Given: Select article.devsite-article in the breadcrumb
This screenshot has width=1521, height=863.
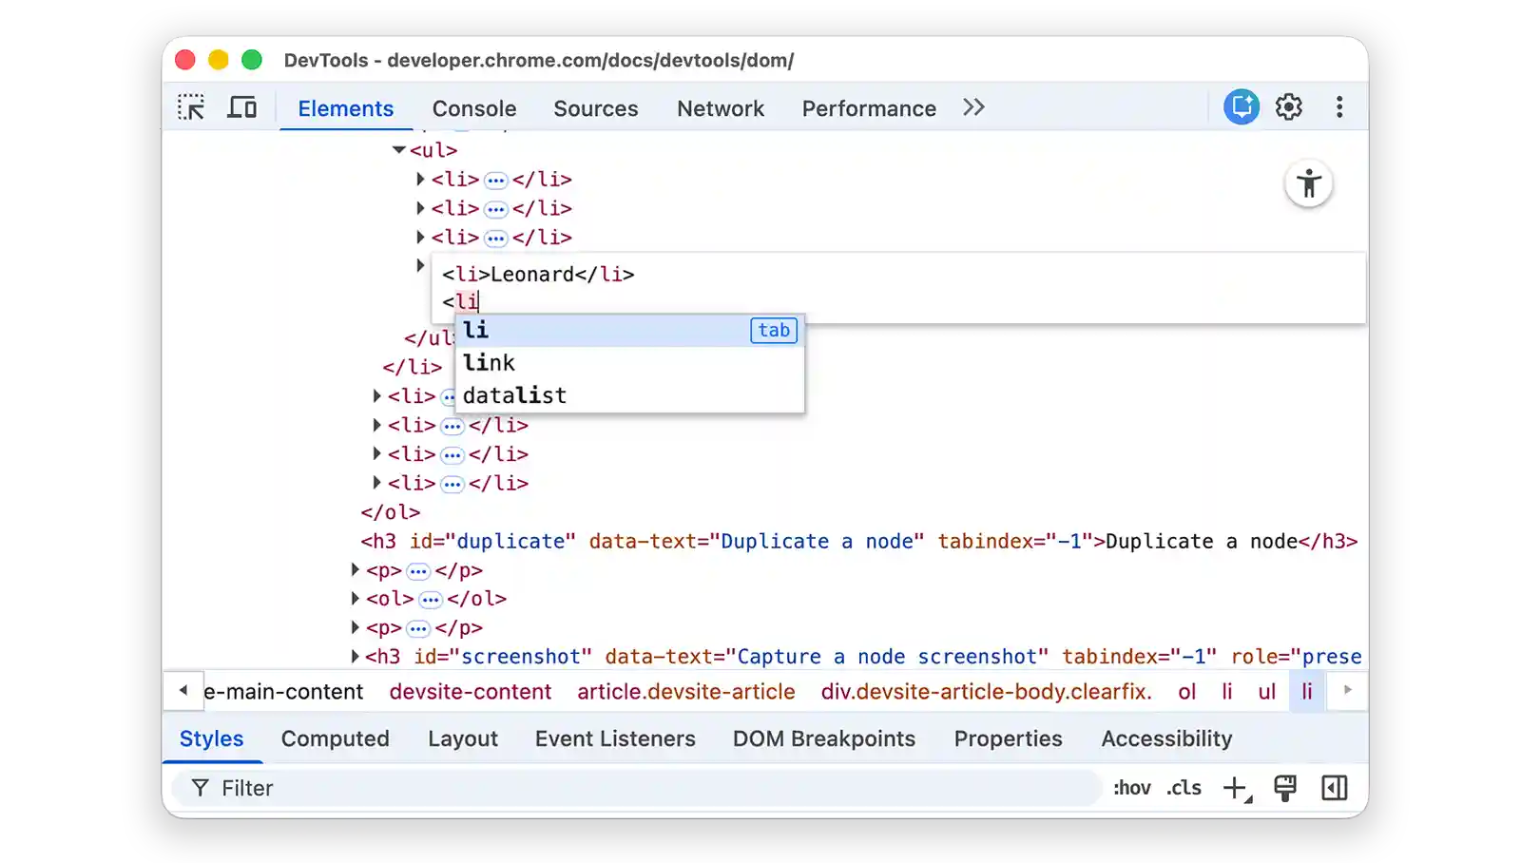Looking at the screenshot, I should 686,692.
